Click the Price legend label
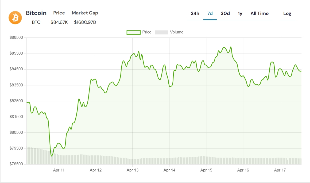The width and height of the screenshot is (310, 183). click(147, 32)
